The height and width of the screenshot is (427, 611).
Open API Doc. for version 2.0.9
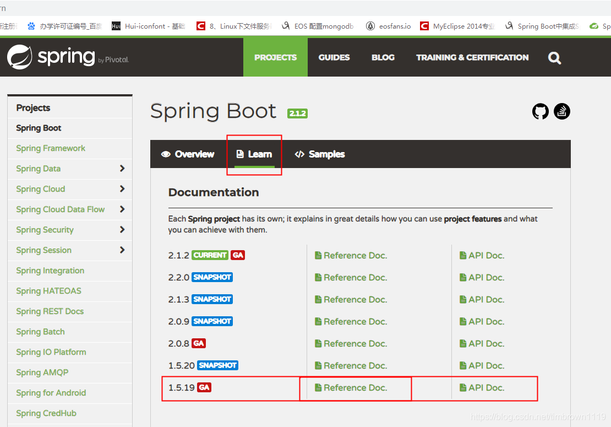482,321
